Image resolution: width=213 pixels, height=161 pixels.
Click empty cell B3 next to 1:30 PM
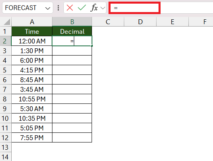pos(72,51)
